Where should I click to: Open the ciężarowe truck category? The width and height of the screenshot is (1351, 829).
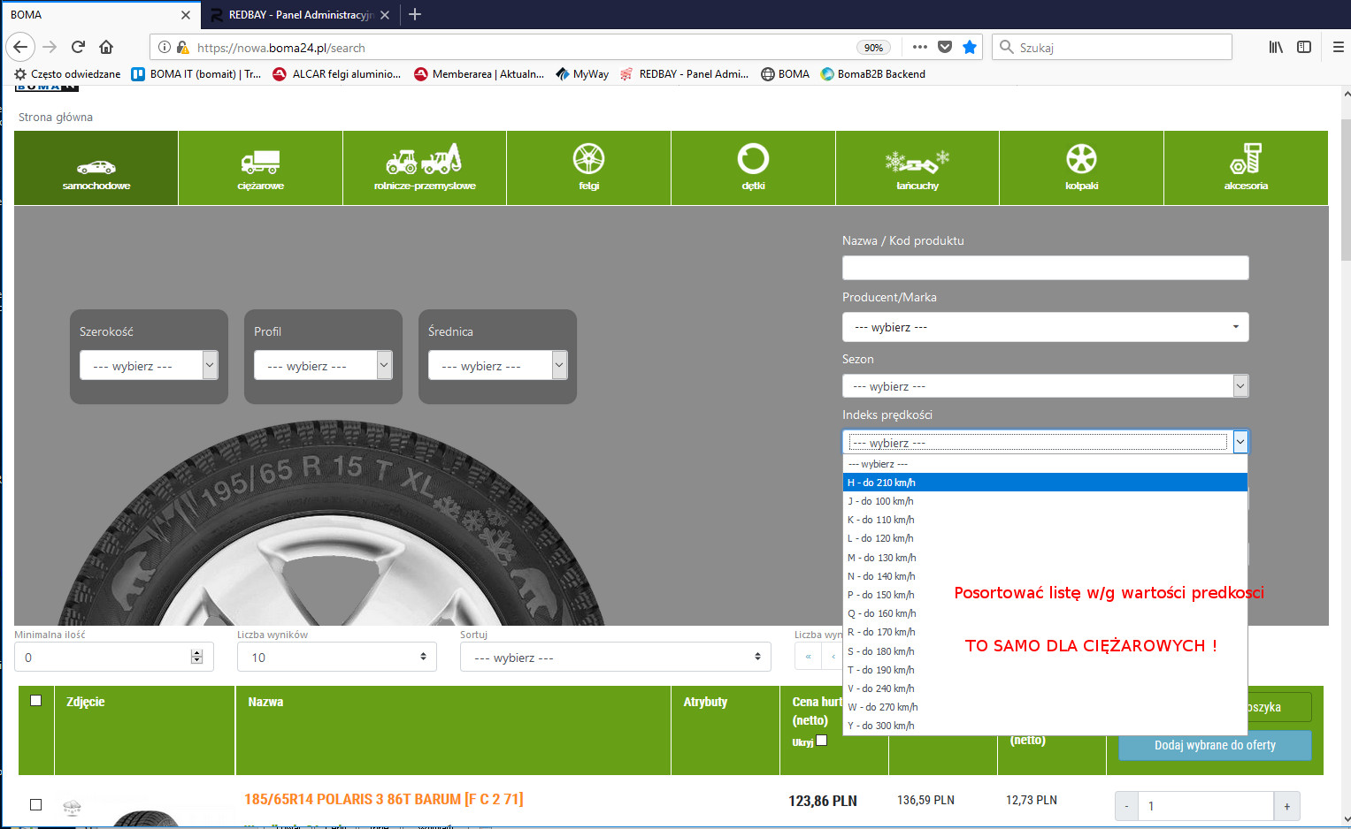260,168
